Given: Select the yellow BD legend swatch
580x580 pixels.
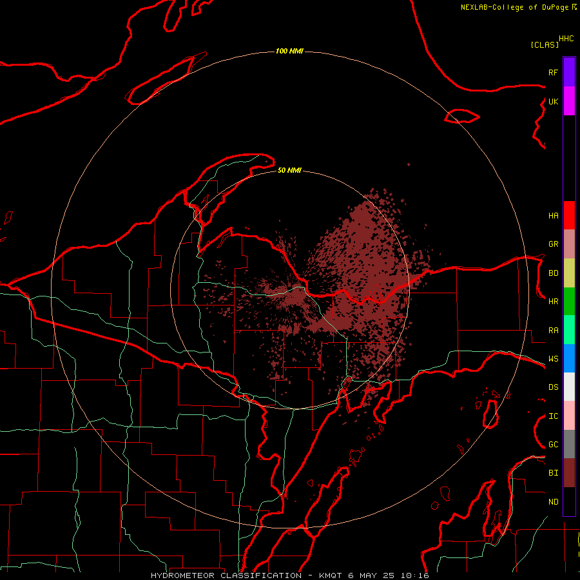Looking at the screenshot, I should [569, 273].
